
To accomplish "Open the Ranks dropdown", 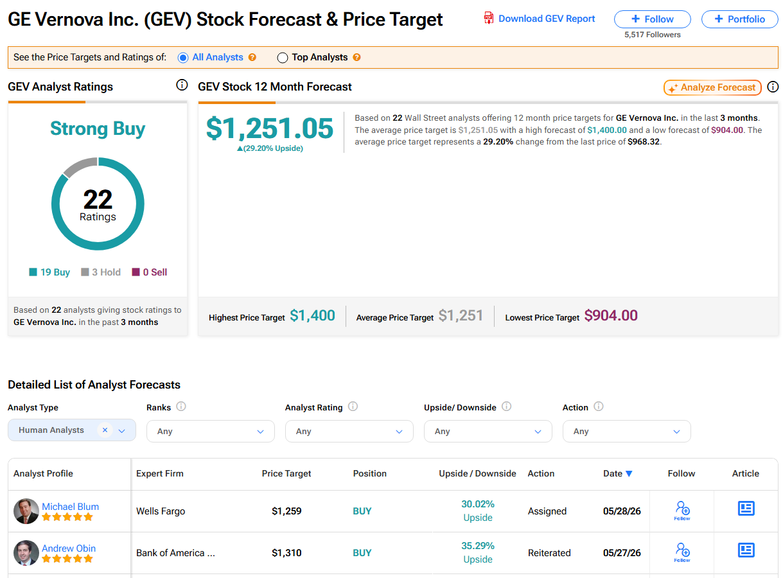I will point(211,431).
